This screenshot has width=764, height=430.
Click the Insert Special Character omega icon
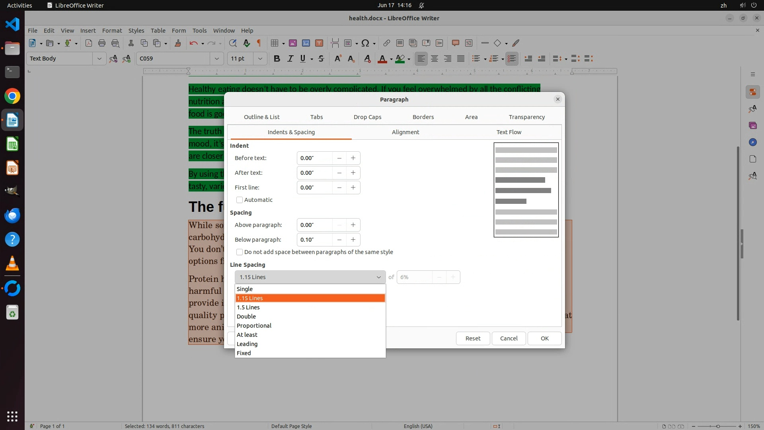365,43
